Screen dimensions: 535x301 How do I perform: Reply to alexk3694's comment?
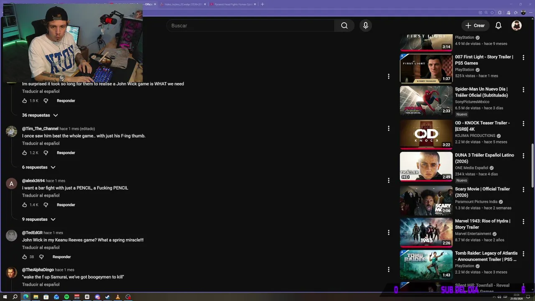[x=66, y=205]
